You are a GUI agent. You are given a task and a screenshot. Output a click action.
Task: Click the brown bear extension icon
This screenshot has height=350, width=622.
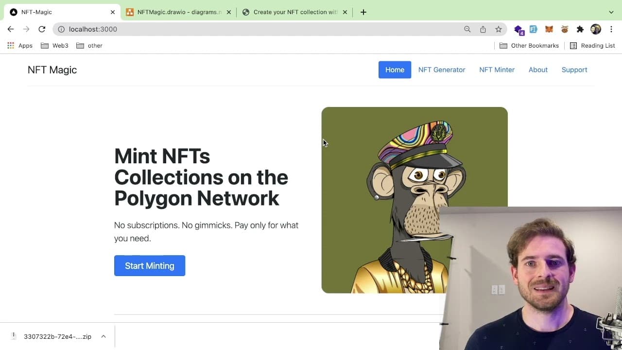[565, 29]
